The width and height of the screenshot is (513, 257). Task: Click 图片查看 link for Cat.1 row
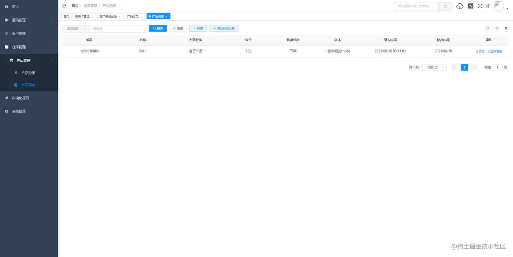495,51
